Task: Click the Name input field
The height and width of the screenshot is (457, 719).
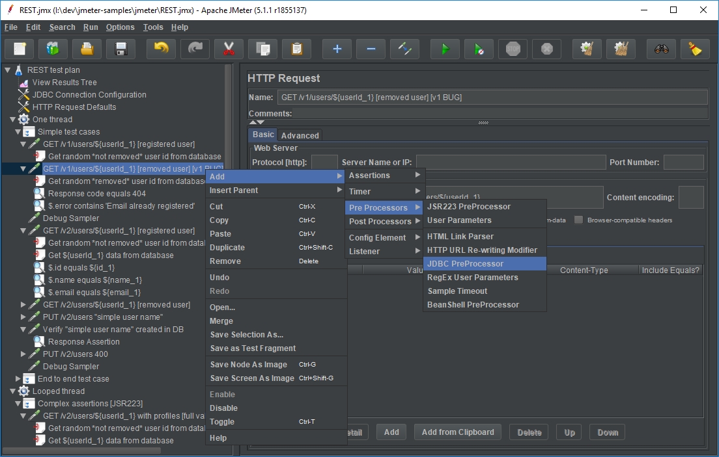Action: [x=492, y=97]
